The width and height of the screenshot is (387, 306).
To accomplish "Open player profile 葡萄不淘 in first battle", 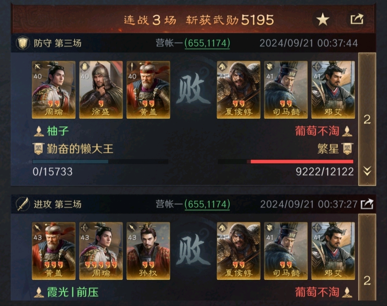I will coord(317,131).
